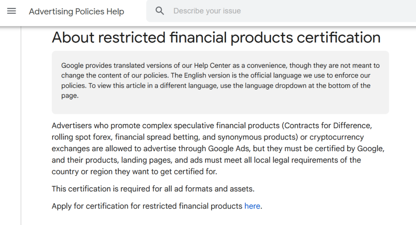Screen dimensions: 416x225
Task: Click the phrase "Contracts for Difference"
Action: (327, 126)
